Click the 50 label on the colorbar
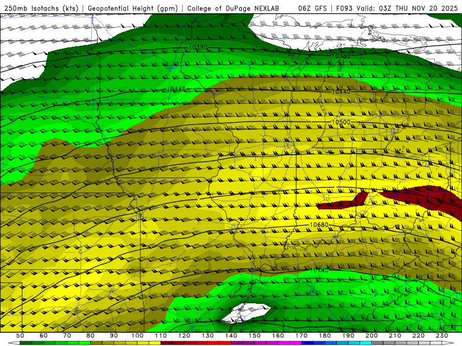462x346 pixels. [20, 336]
